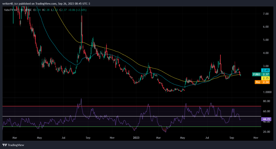Click the open value O2.24 in the legend
This screenshot has width=276, height=149.
(37, 10)
